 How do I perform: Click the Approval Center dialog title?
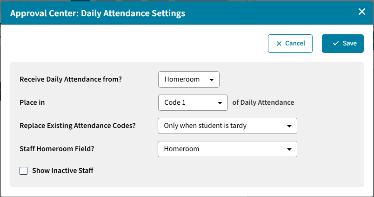[98, 13]
